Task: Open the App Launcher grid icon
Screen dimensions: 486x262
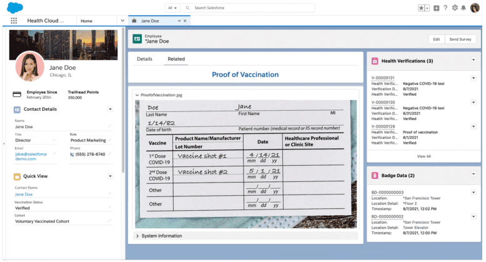Action: (x=14, y=21)
